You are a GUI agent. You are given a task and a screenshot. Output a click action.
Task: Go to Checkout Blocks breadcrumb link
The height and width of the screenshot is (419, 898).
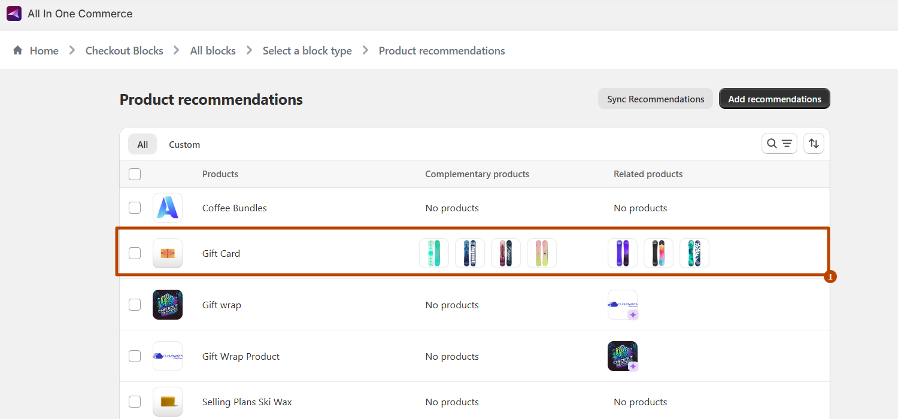124,51
